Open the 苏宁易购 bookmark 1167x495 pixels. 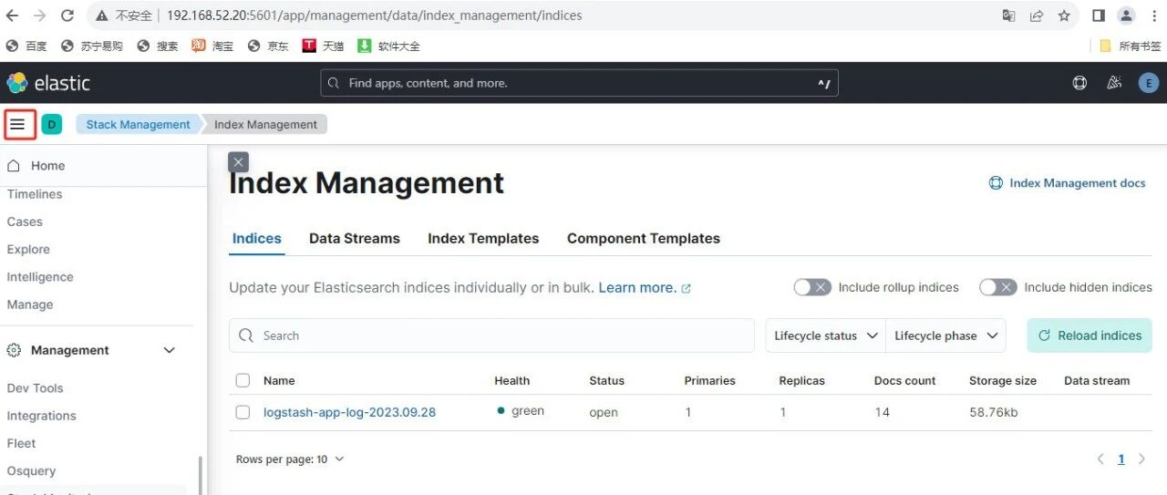[91, 46]
